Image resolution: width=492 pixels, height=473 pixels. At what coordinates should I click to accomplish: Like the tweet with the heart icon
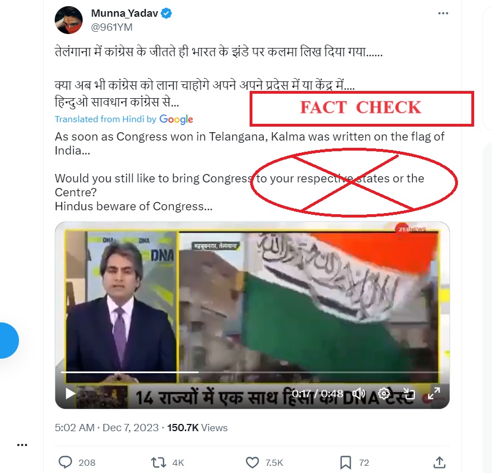tap(252, 462)
